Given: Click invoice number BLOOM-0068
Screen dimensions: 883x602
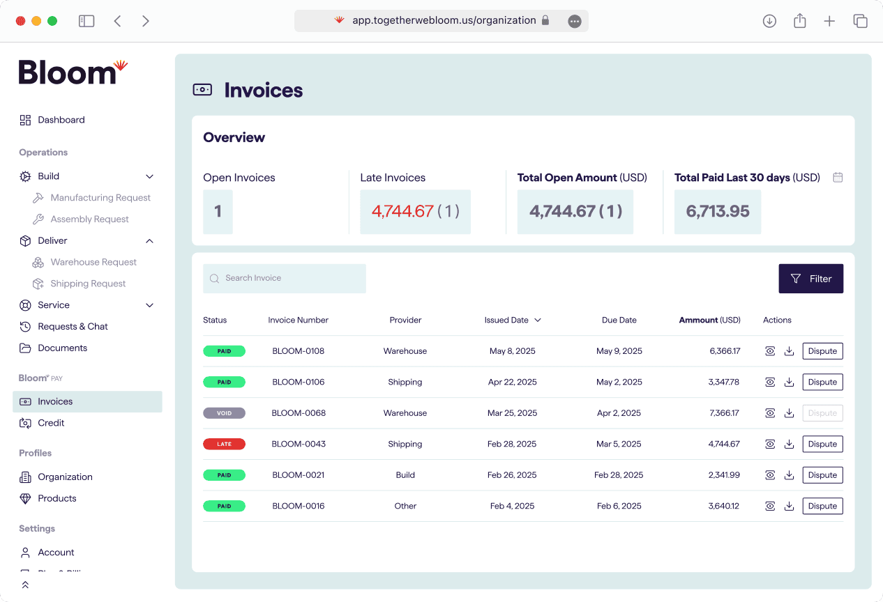Looking at the screenshot, I should [x=299, y=413].
